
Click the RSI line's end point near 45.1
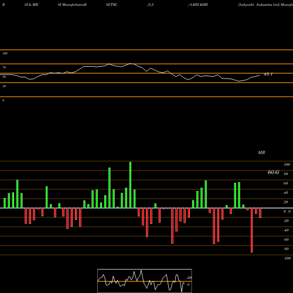click(x=260, y=76)
